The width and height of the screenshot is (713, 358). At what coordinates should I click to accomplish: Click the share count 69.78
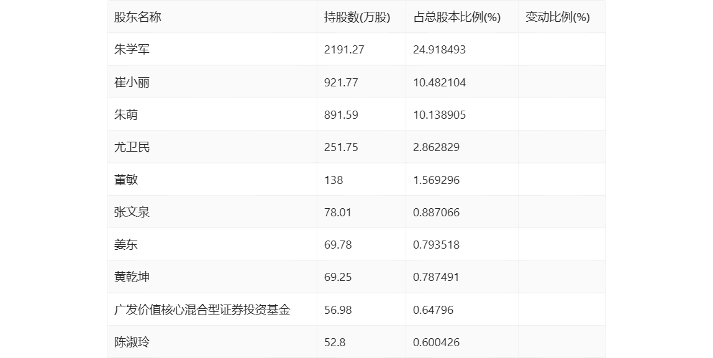(338, 245)
